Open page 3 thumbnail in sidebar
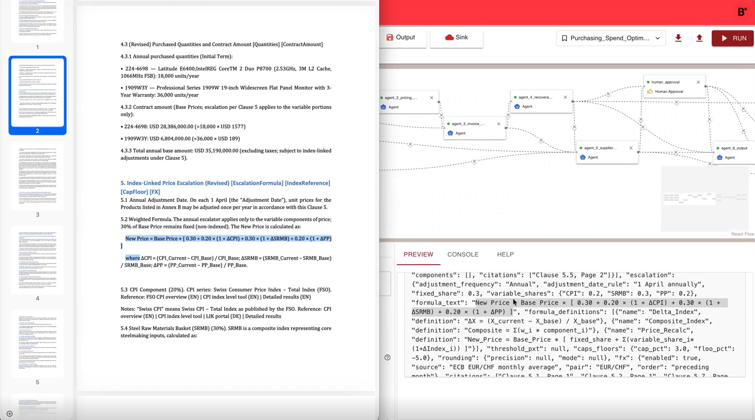Viewport: 755px width, 420px height. point(37,177)
